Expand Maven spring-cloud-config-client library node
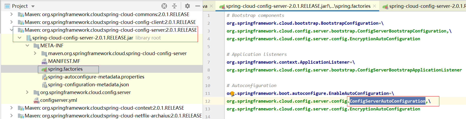This screenshot has height=119, width=466. pos(12,22)
